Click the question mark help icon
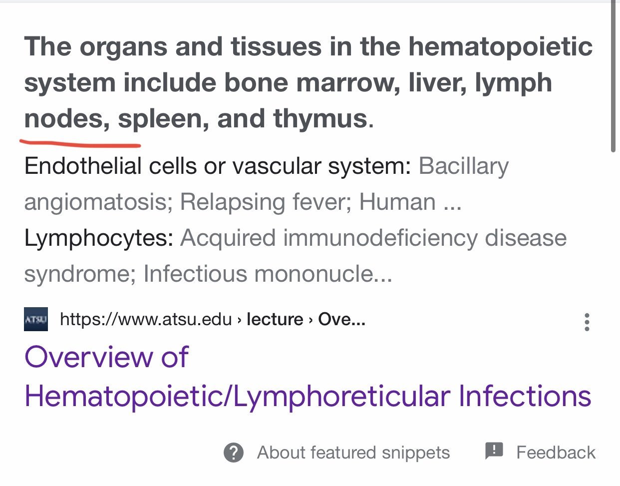This screenshot has height=486, width=620. point(234,453)
